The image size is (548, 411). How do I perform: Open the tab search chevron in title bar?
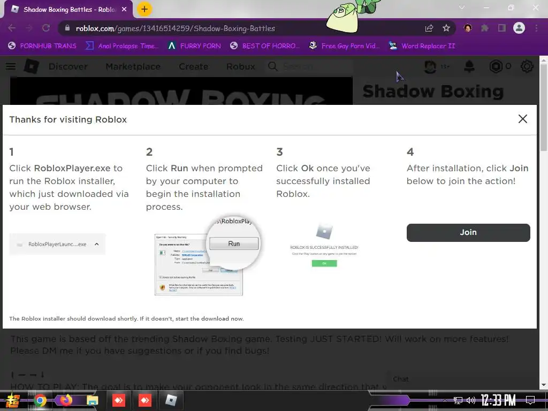462,7
